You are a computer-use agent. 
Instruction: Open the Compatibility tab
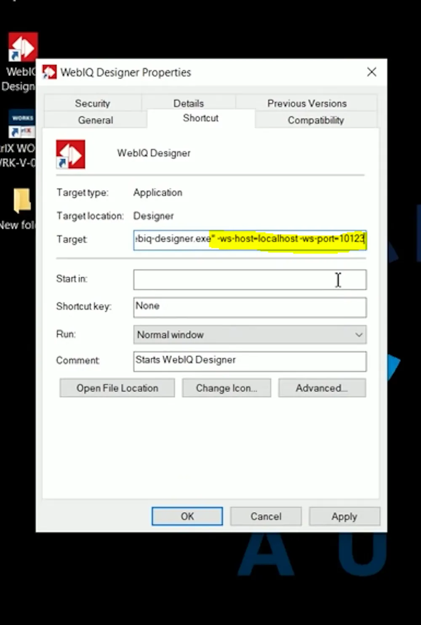click(x=316, y=120)
